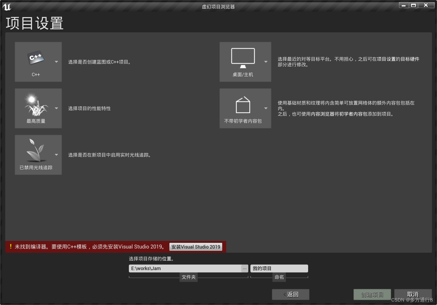Viewport: 437px width, 305px height.
Task: Click the no starter content box icon
Action: coord(243,105)
